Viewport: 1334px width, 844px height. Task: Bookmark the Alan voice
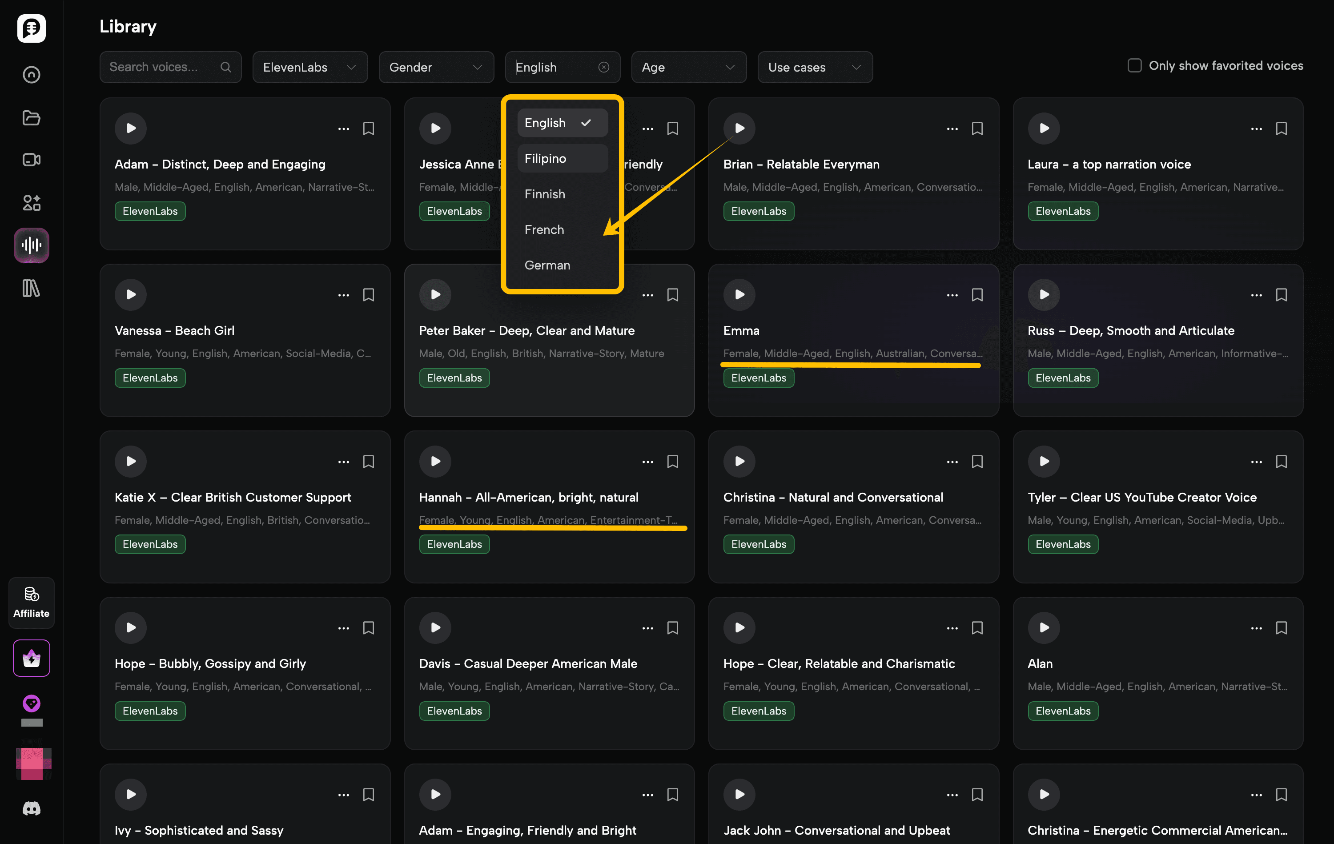pos(1282,628)
